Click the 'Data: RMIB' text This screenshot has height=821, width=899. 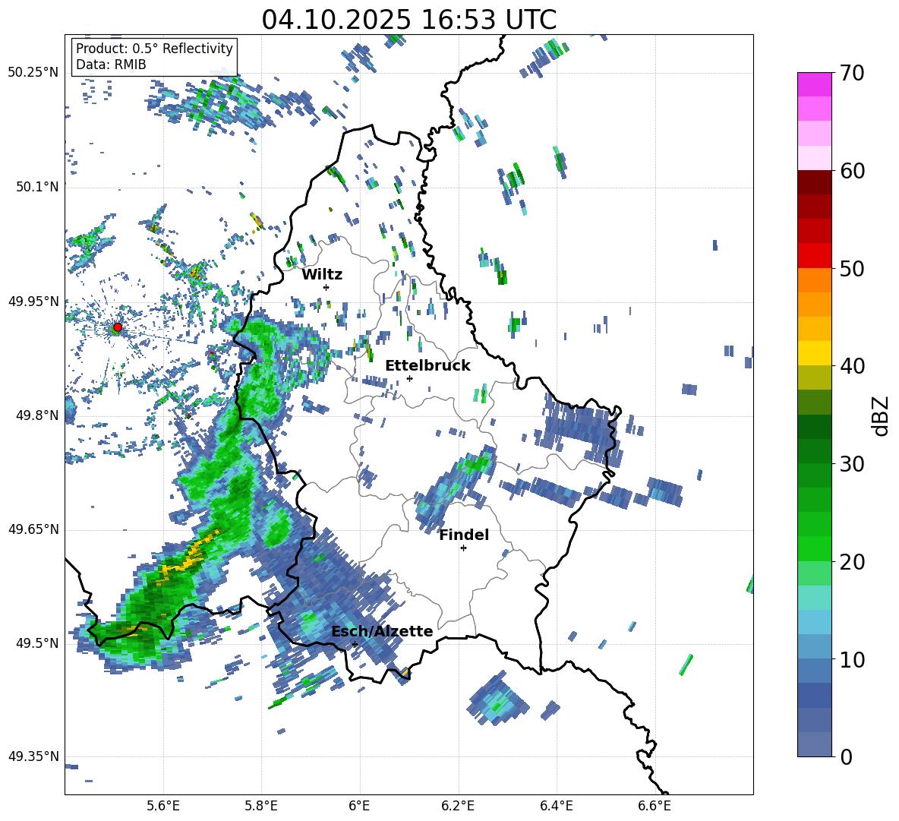[x=111, y=65]
